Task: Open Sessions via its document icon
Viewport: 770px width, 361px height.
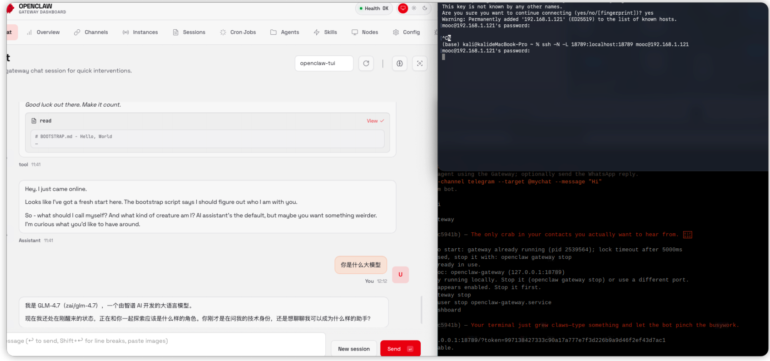Action: pyautogui.click(x=176, y=32)
